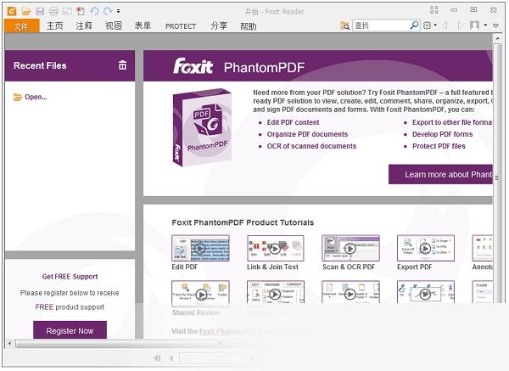The image size is (509, 371).
Task: Switch to the 表单 tab
Action: click(143, 25)
